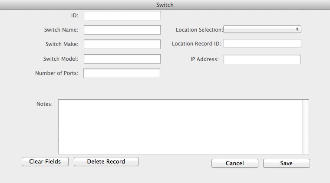Click the Location Record ID field
Image resolution: width=330 pixels, height=183 pixels.
262,44
